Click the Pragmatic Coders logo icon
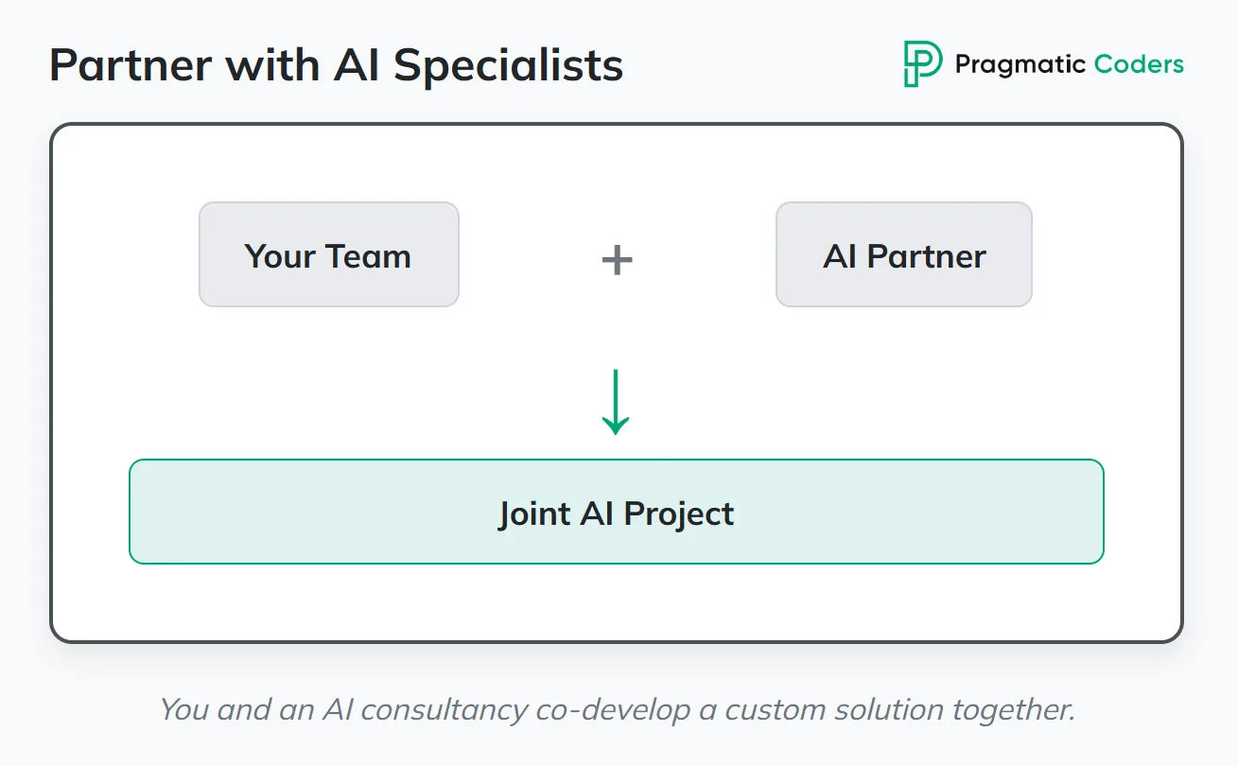This screenshot has height=766, width=1238. pyautogui.click(x=922, y=64)
